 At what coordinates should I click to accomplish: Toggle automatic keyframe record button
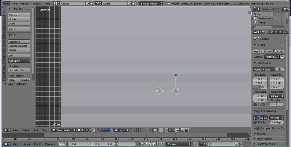pyautogui.click(x=196, y=144)
